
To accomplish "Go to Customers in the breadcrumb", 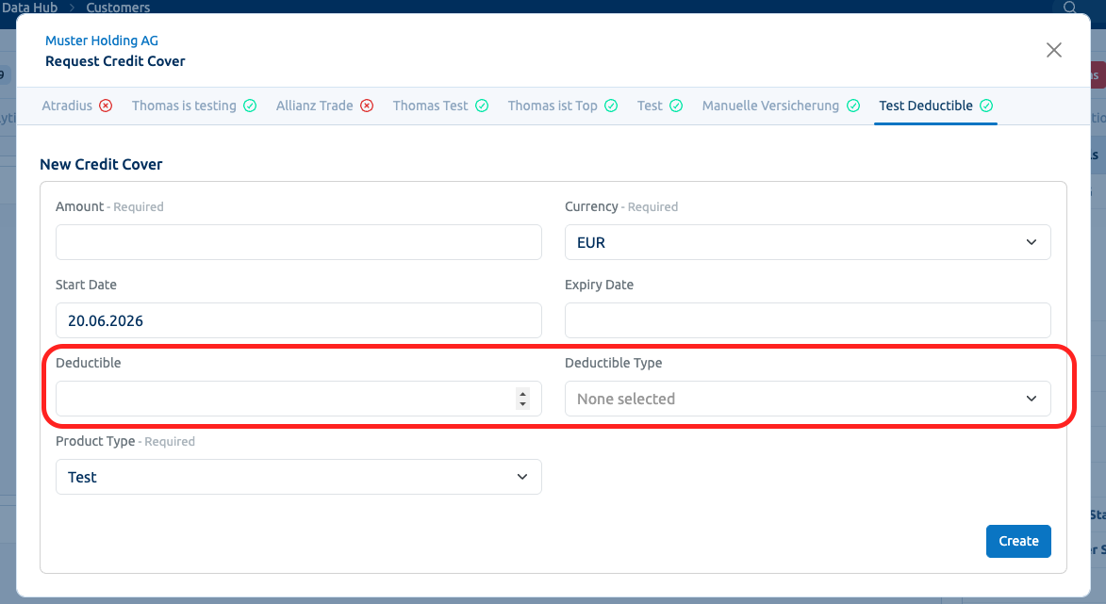I will (118, 8).
